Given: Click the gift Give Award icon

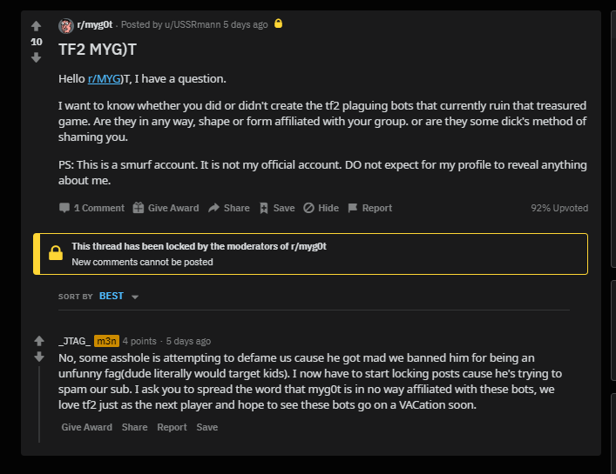Looking at the screenshot, I should (x=139, y=208).
